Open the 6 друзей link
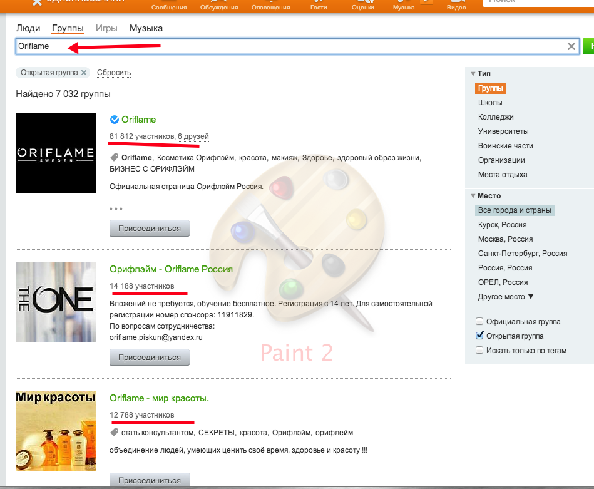Screen dimensions: 594x489 click(193, 136)
